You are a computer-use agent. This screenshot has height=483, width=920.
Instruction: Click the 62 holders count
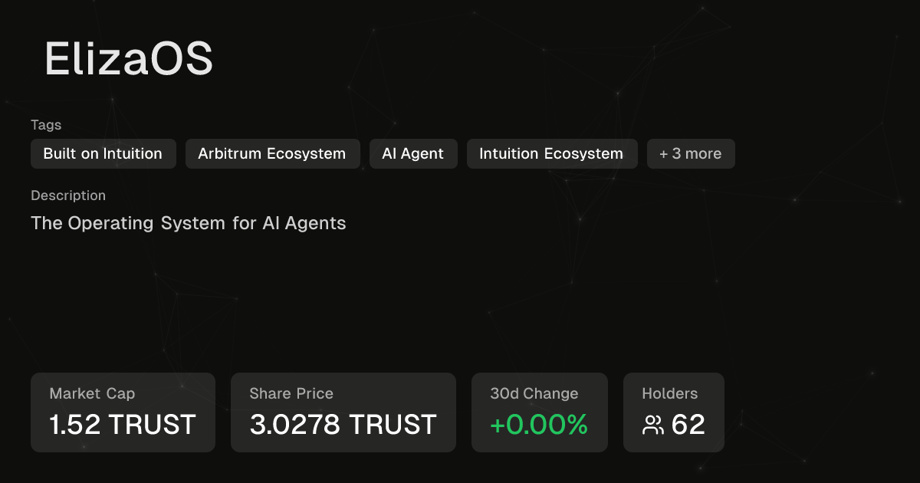coord(688,424)
